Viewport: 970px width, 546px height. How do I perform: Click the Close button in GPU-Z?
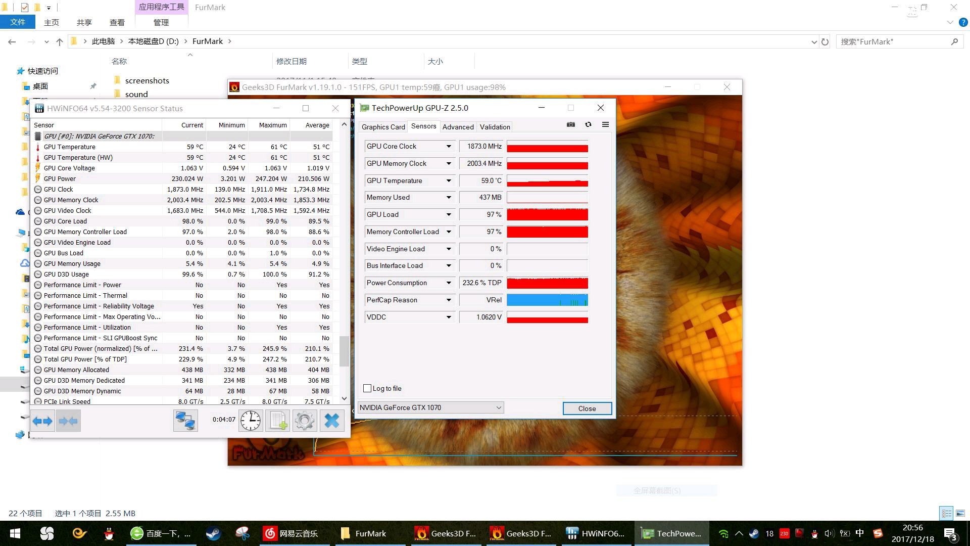(x=587, y=408)
